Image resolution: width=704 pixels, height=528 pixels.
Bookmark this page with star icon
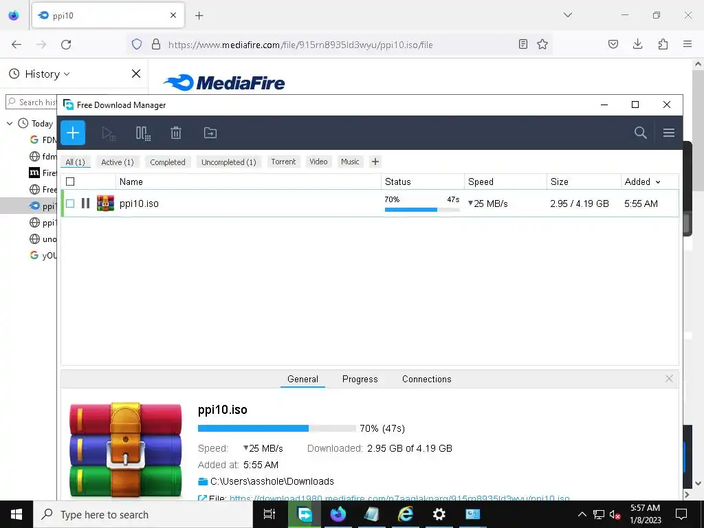[x=542, y=44]
